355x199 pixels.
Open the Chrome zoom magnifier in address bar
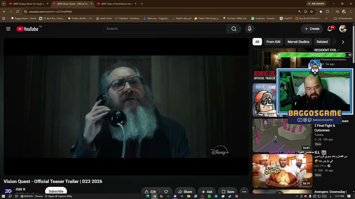point(300,12)
